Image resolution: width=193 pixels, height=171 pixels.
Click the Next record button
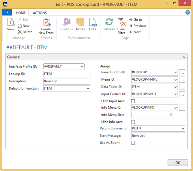coord(135,32)
